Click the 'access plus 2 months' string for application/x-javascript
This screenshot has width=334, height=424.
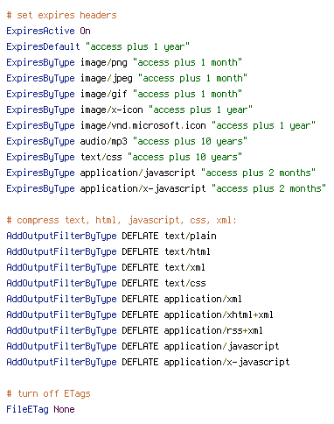click(x=268, y=189)
